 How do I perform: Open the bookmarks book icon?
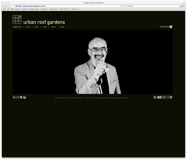(x=8, y=9)
